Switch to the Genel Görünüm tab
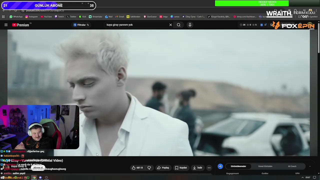The width and height of the screenshot is (320, 180). point(265,166)
